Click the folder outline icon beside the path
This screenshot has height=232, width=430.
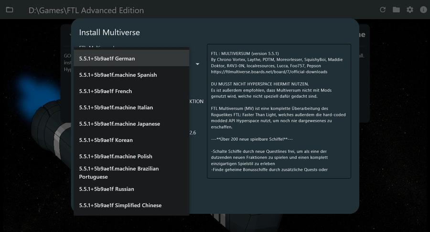click(x=10, y=10)
